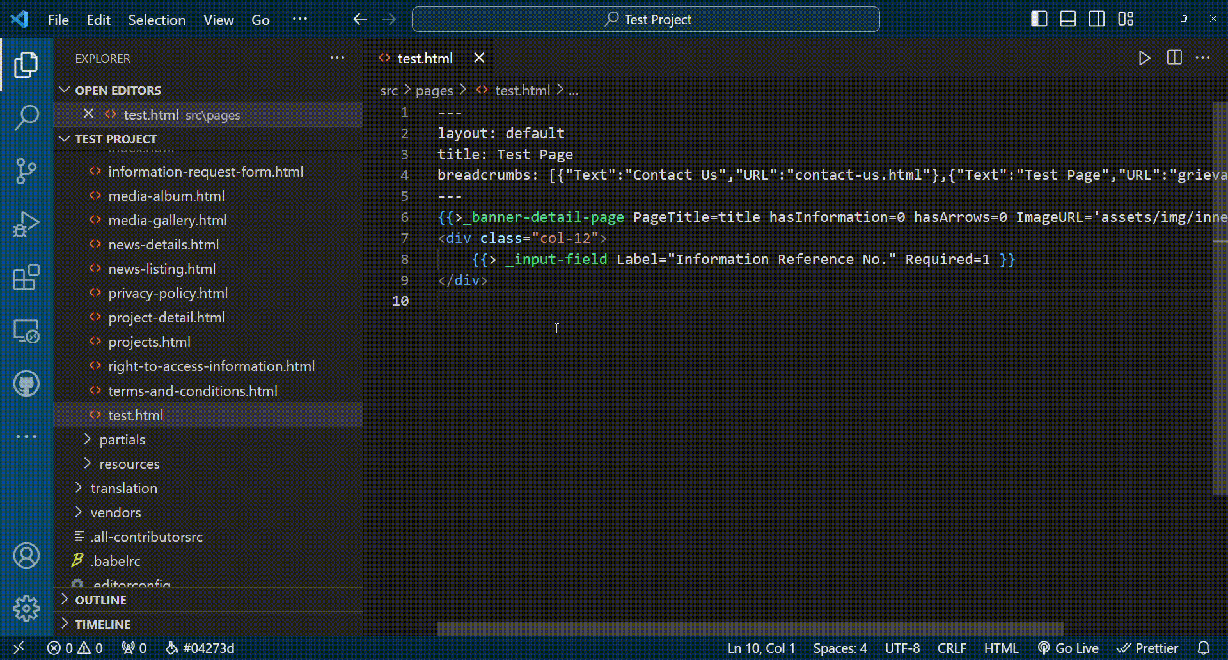1228x660 pixels.
Task: Open Explorer Views and More Actions ellipsis
Action: coord(337,58)
